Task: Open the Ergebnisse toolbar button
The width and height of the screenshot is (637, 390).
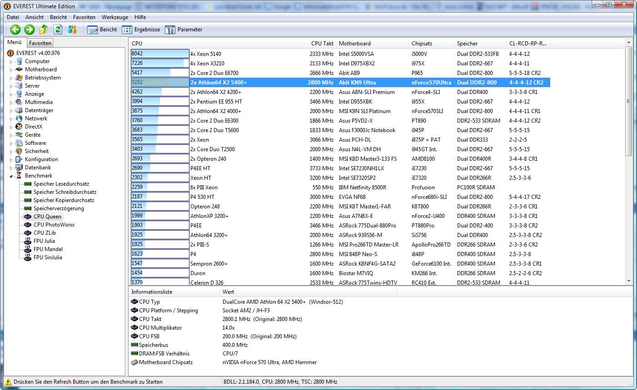Action: point(141,30)
